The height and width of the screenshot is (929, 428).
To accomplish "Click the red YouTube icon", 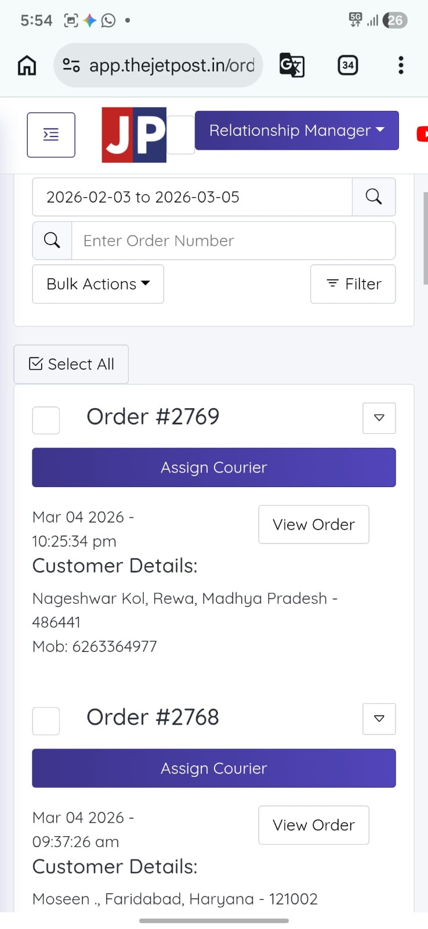I will pyautogui.click(x=422, y=134).
